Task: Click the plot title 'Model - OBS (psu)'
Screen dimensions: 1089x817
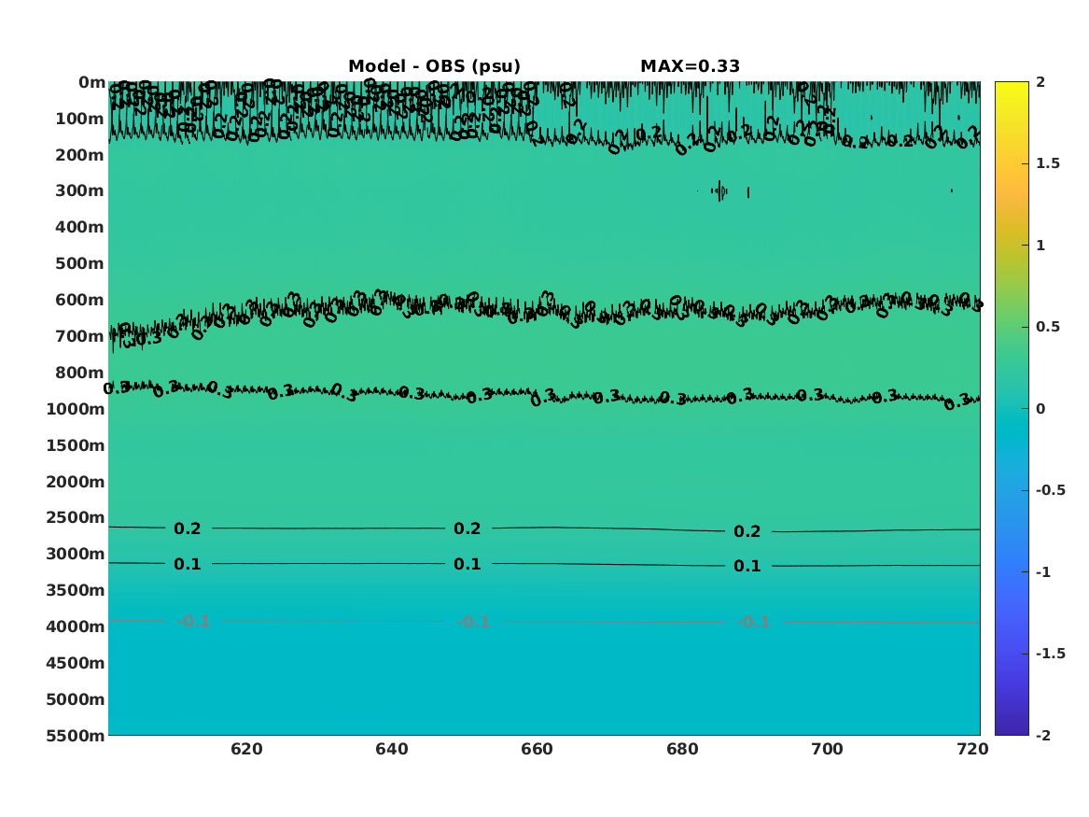Action: [434, 66]
